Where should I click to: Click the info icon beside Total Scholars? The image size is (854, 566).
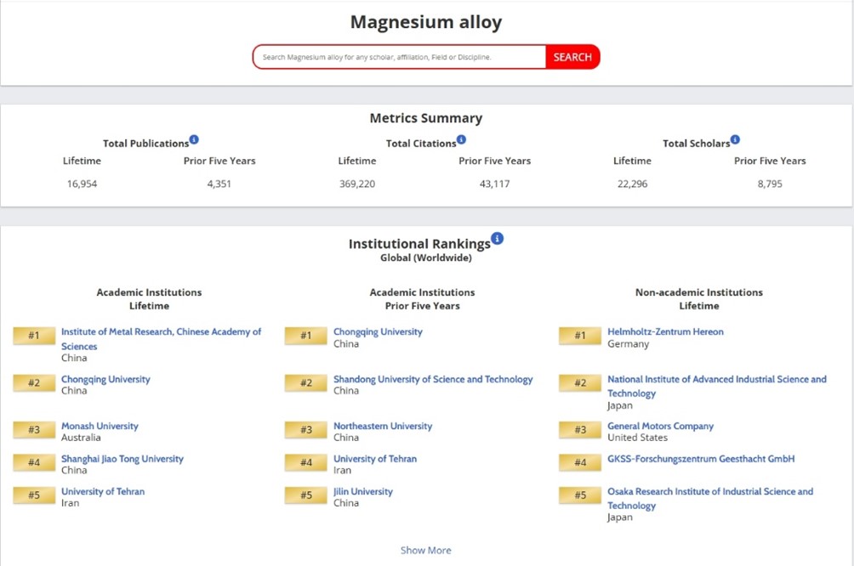tap(735, 140)
